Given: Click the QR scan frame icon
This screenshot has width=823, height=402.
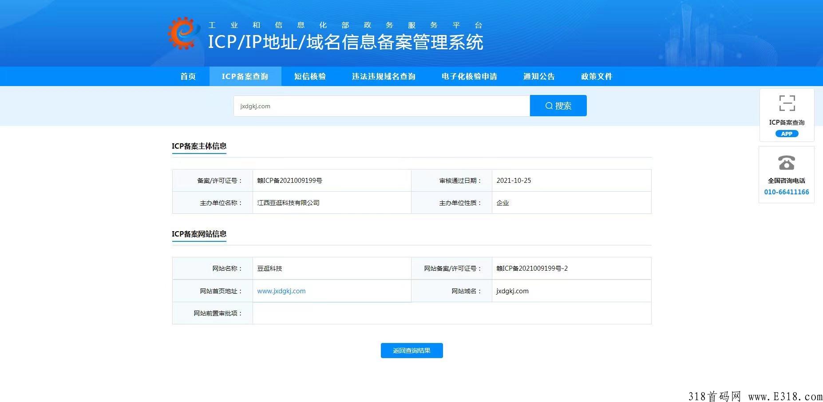Looking at the screenshot, I should [787, 103].
